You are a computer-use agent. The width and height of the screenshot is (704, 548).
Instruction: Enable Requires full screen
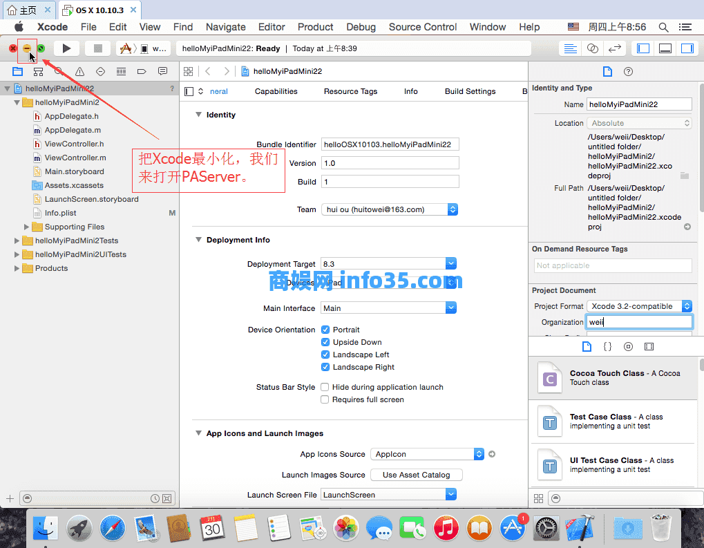point(325,399)
